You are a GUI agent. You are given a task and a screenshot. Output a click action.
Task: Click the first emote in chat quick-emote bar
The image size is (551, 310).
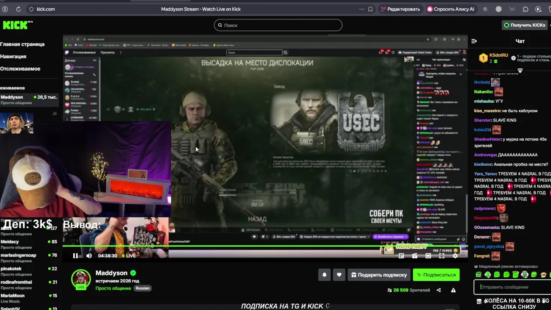coord(478,275)
